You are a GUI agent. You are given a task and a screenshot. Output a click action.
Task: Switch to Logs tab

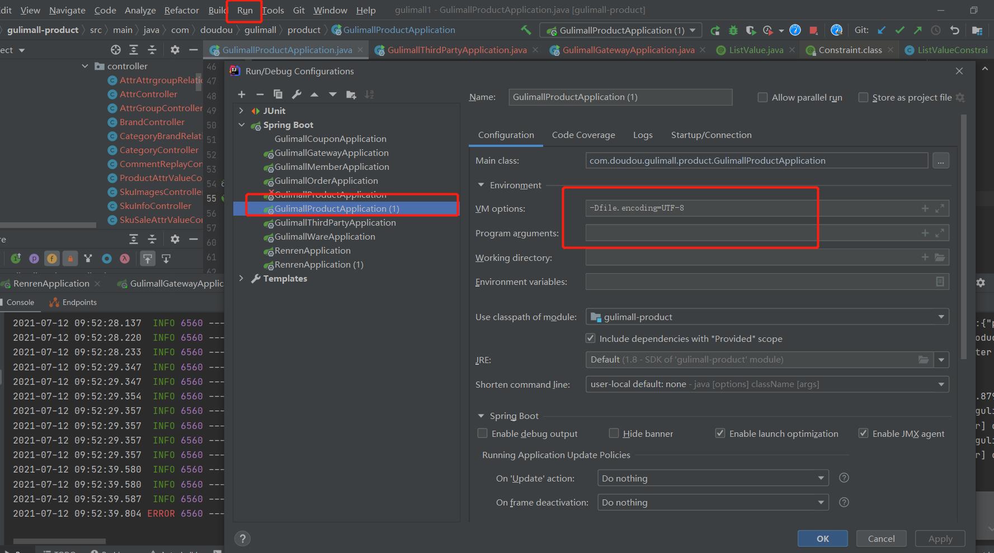(643, 135)
